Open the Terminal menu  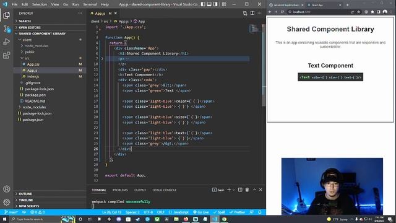pyautogui.click(x=90, y=4)
